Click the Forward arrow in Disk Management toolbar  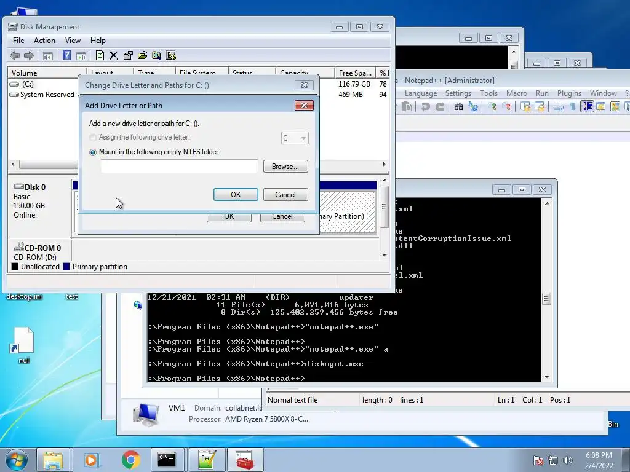pos(28,55)
